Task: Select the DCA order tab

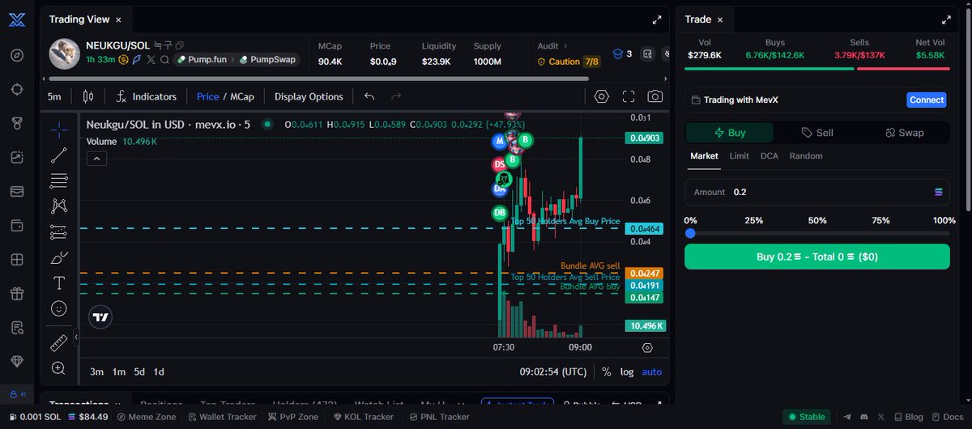Action: pyautogui.click(x=769, y=156)
